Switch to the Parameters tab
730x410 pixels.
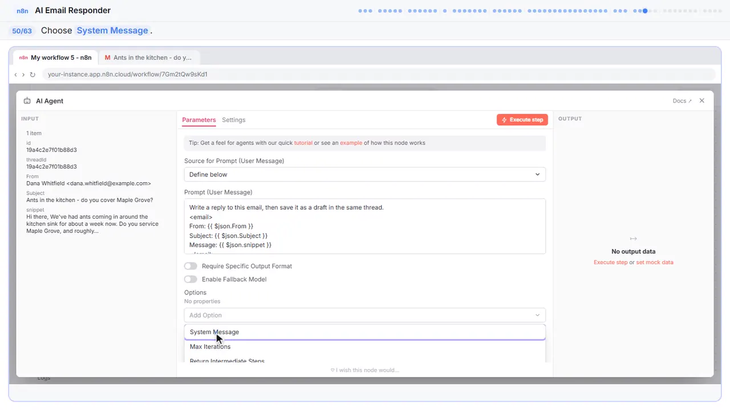click(199, 120)
